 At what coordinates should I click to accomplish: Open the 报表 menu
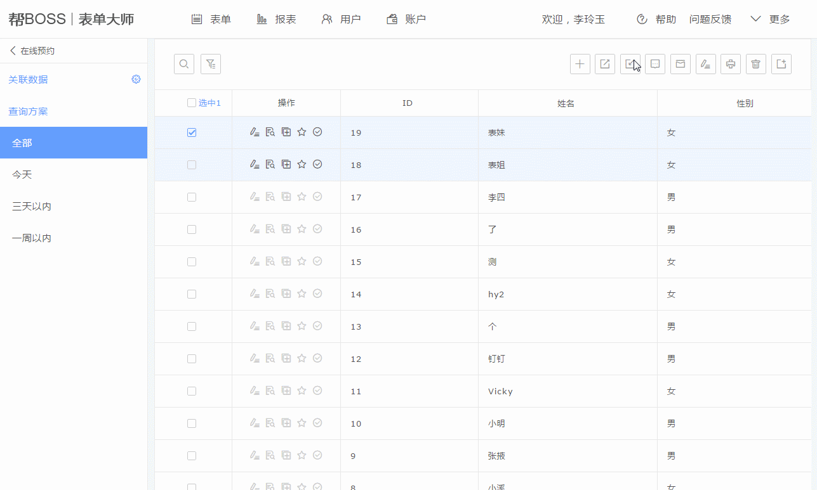276,20
